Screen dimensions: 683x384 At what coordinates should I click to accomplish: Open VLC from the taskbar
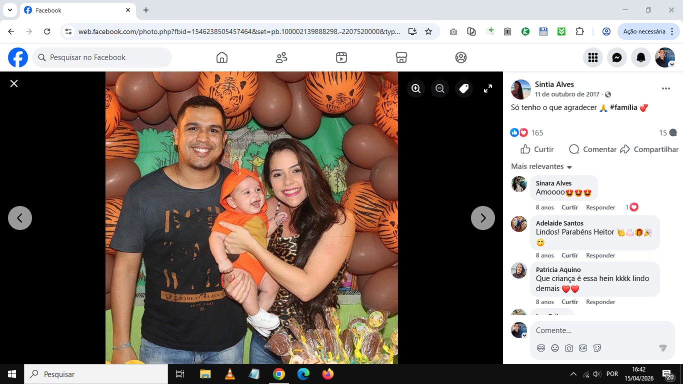pos(229,374)
